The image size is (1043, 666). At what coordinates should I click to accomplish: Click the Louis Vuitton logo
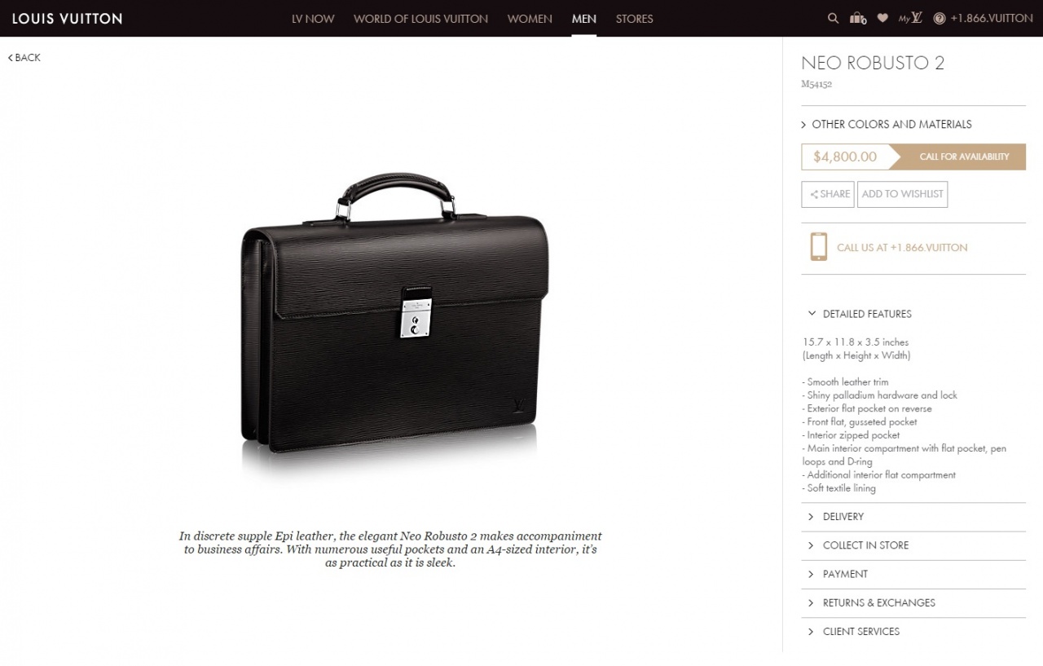tap(67, 18)
